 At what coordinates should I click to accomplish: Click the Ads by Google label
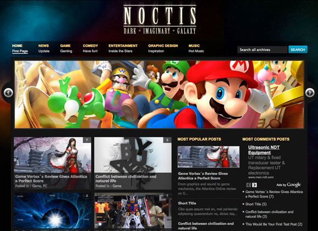click(x=288, y=185)
